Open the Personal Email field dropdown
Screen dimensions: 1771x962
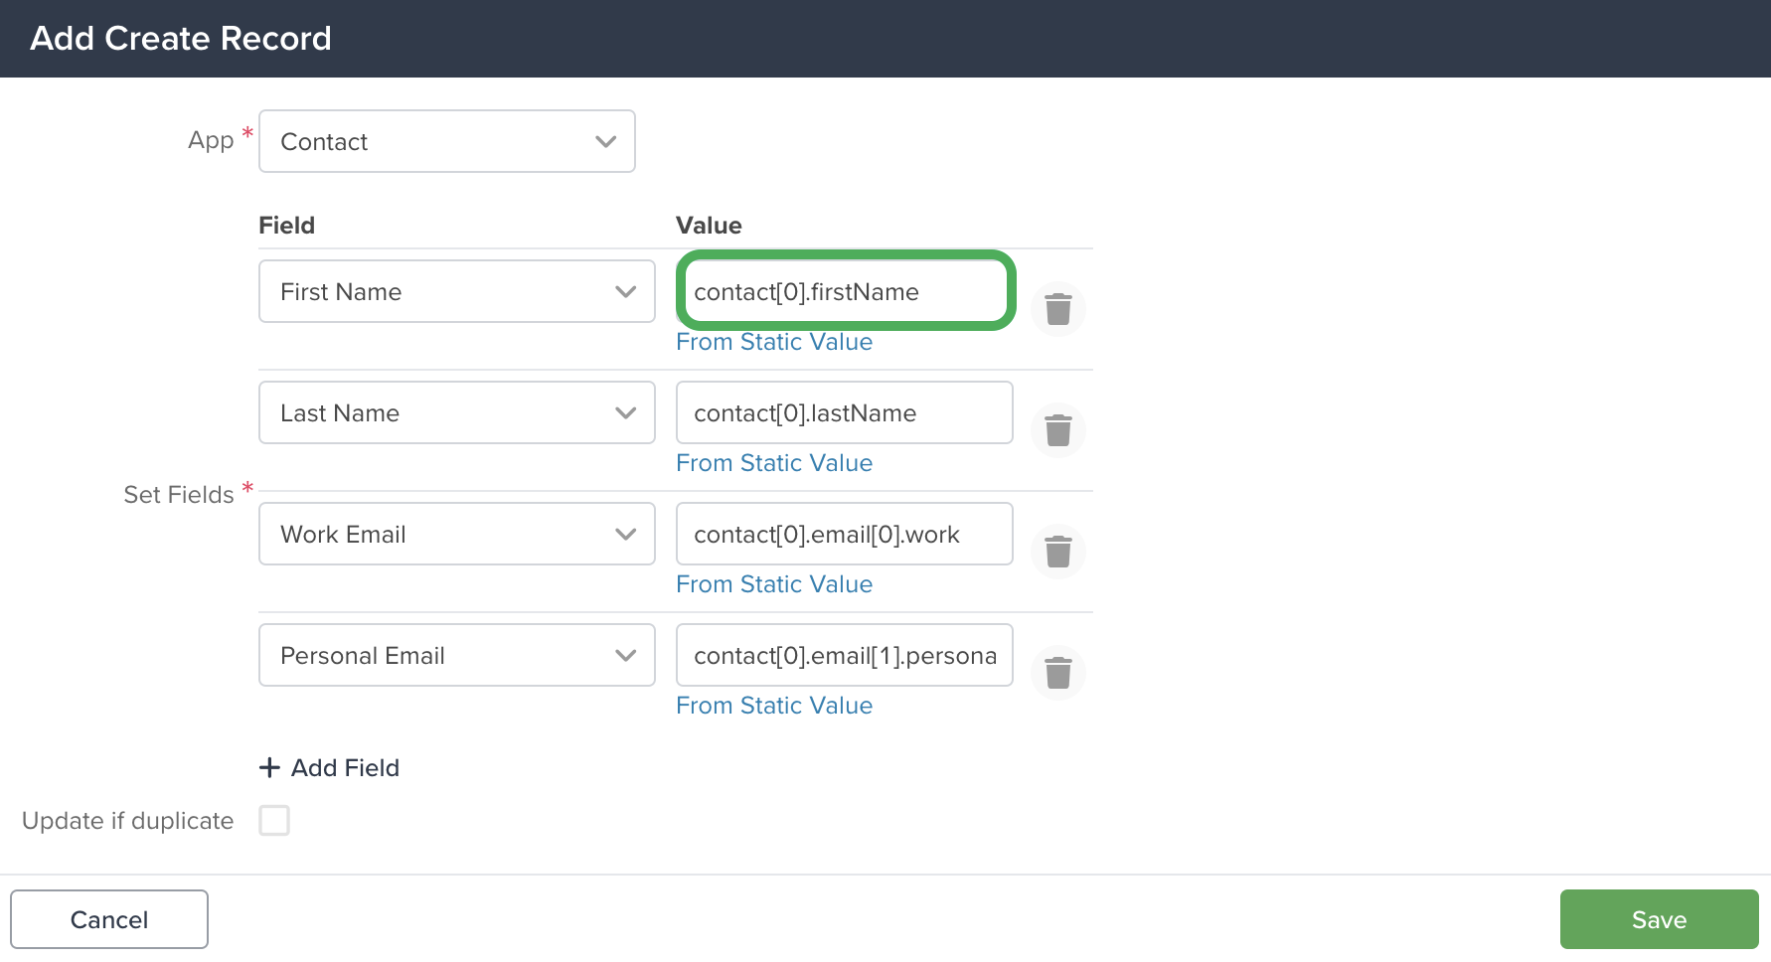pos(457,655)
